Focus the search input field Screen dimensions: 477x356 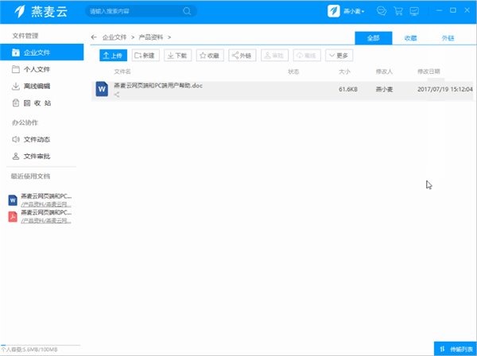[141, 12]
